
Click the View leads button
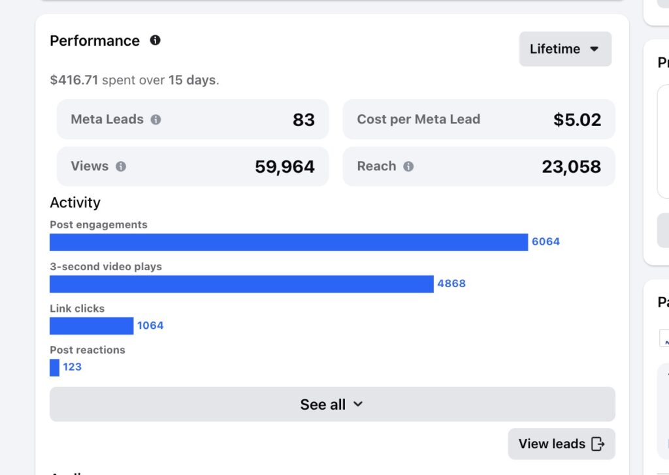561,444
